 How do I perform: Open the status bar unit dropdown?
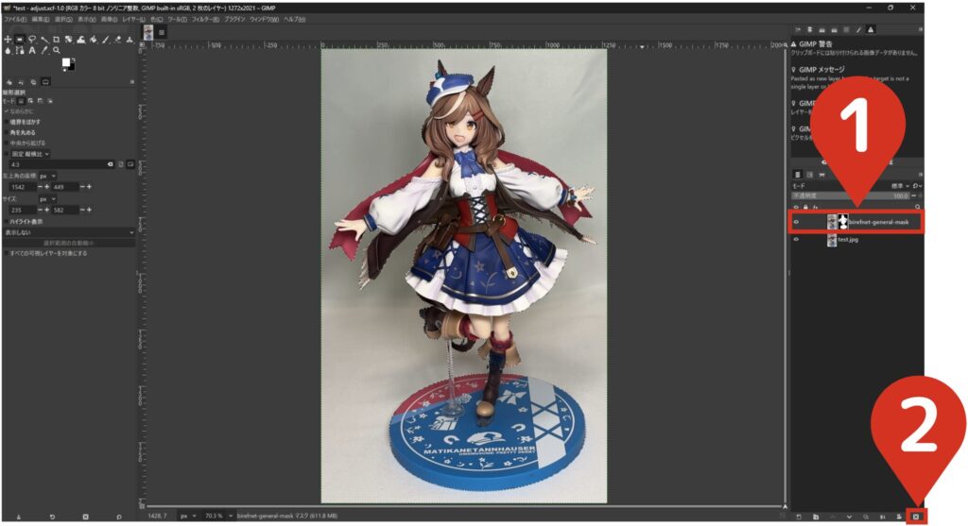coord(187,516)
